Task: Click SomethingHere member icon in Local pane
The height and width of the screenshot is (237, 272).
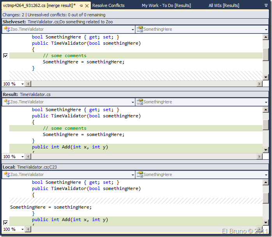Action: coord(140,174)
